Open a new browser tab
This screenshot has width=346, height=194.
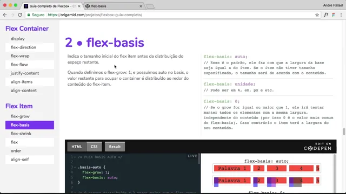150,6
